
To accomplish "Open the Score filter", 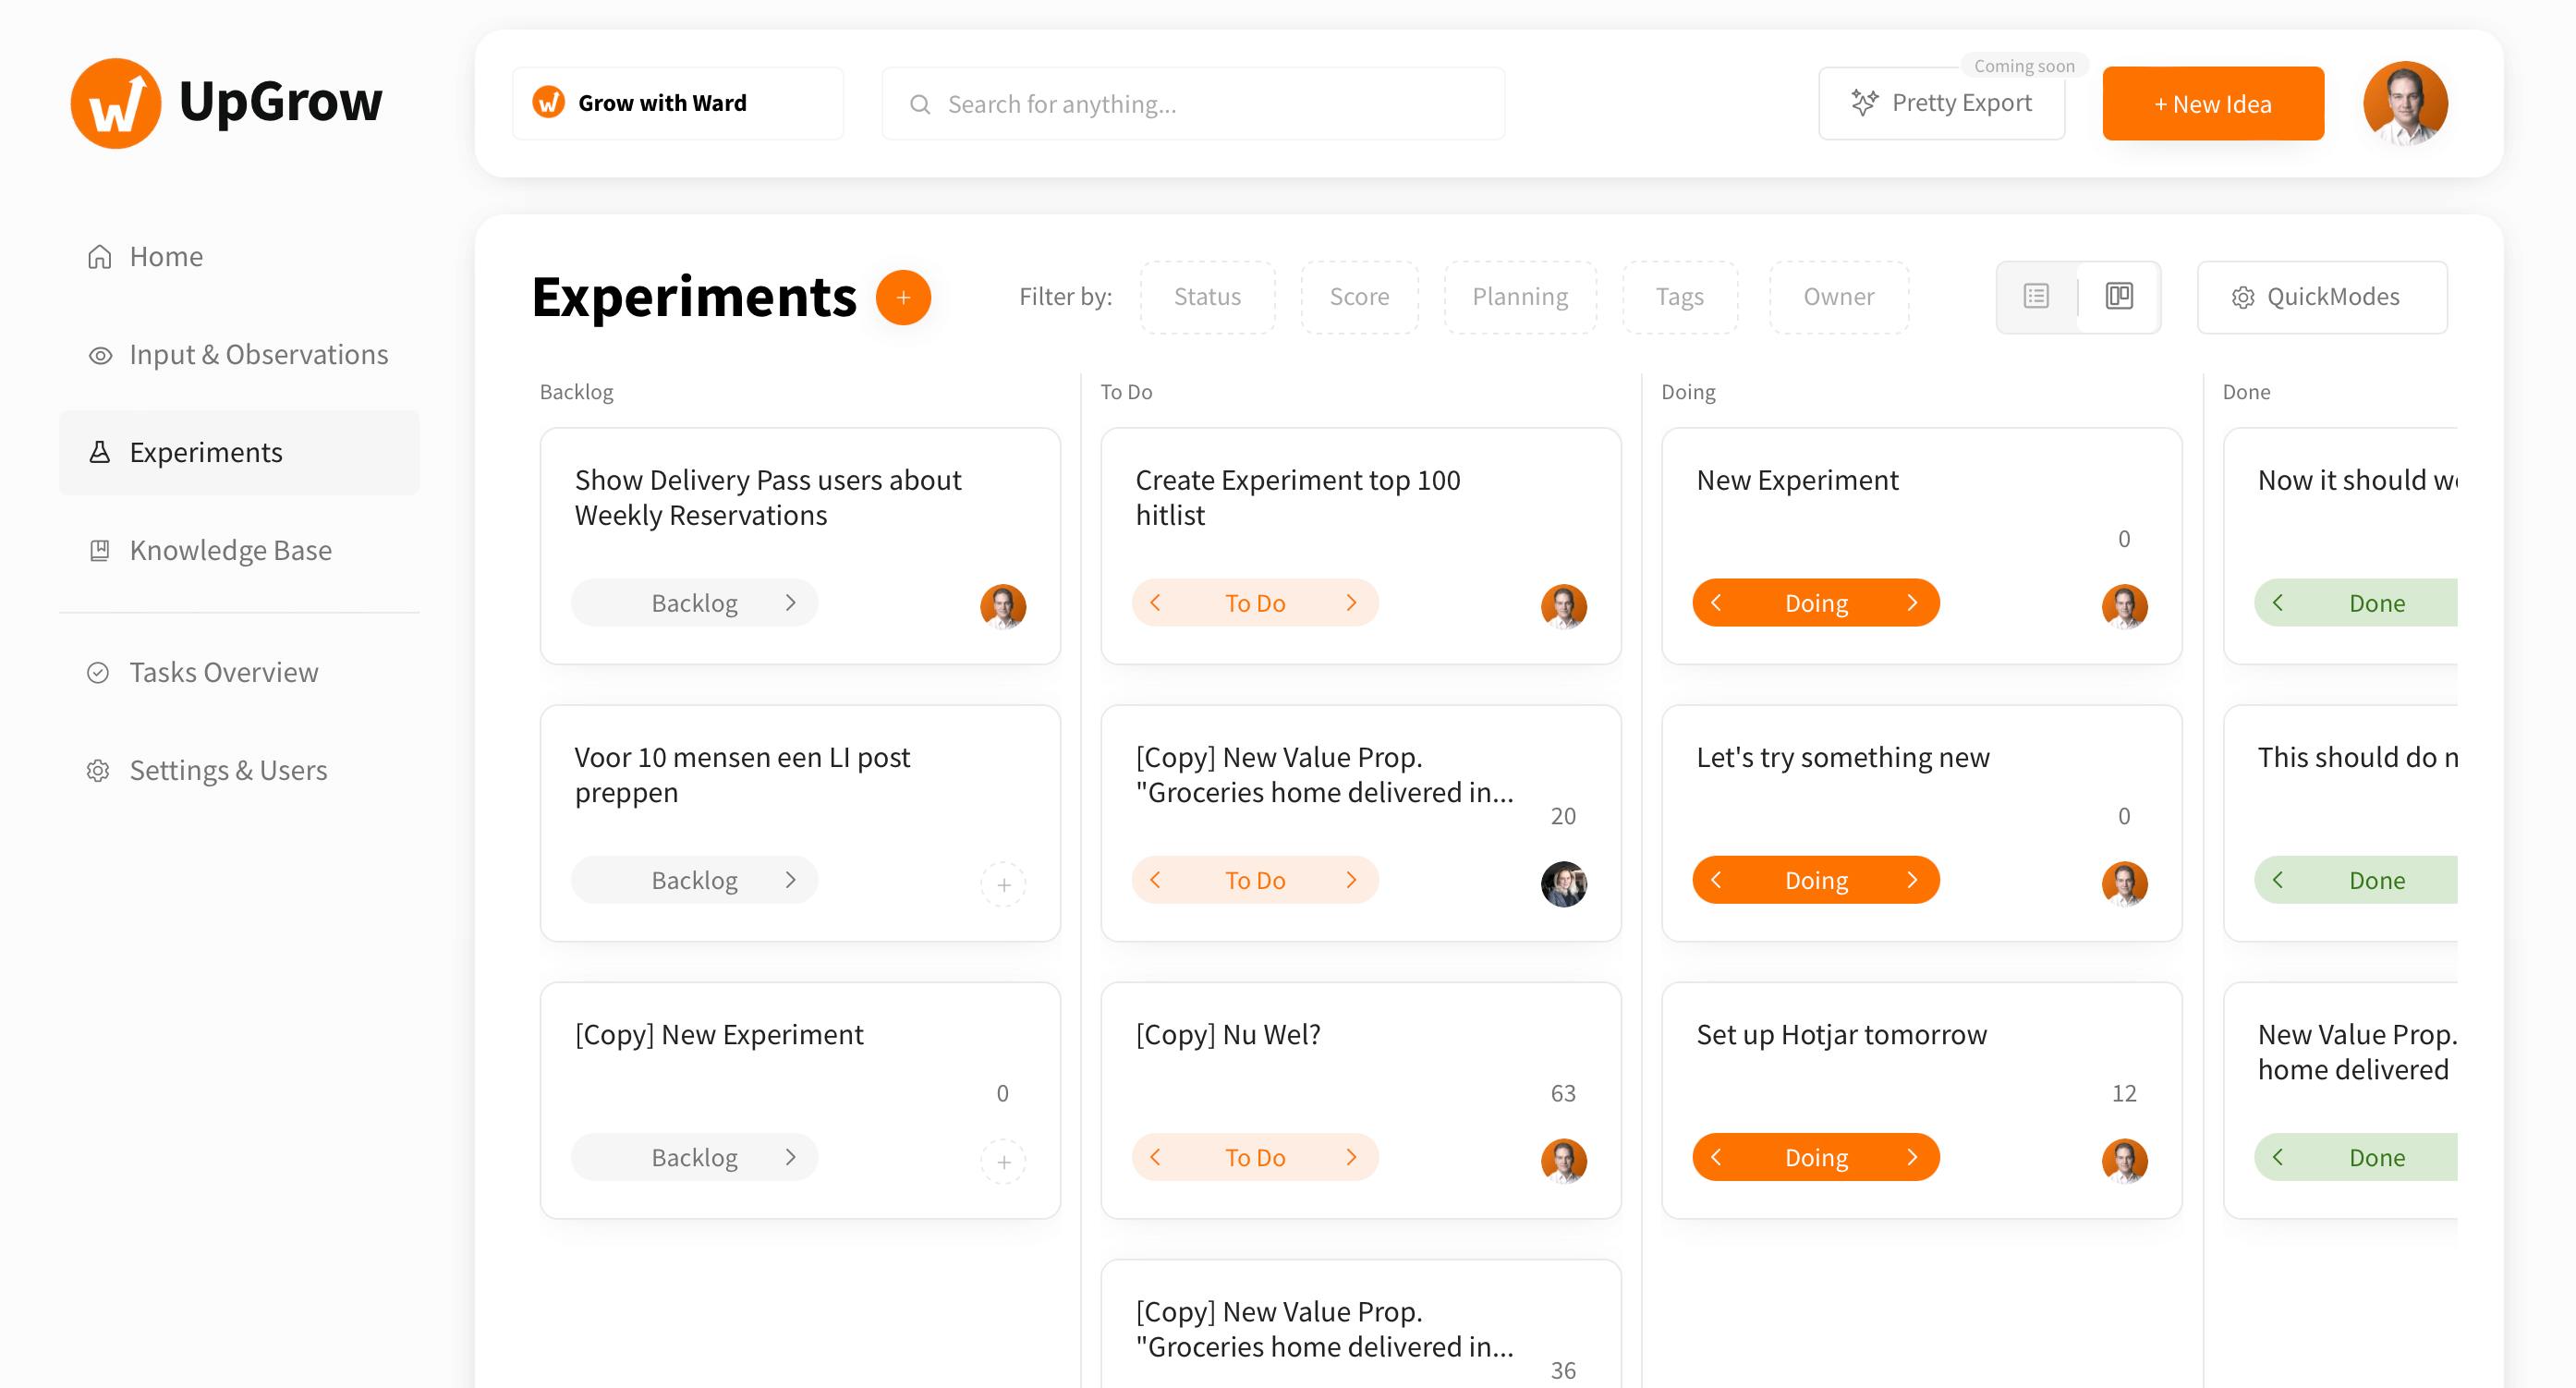I will pos(1359,297).
